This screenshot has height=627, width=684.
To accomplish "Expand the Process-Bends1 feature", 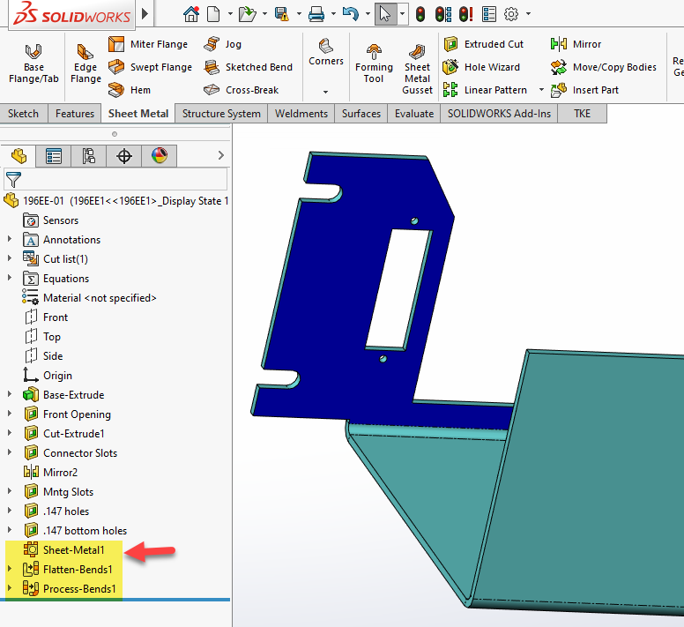I will click(10, 587).
